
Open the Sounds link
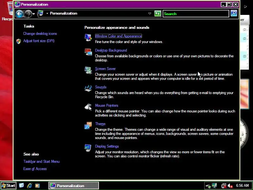(101, 87)
